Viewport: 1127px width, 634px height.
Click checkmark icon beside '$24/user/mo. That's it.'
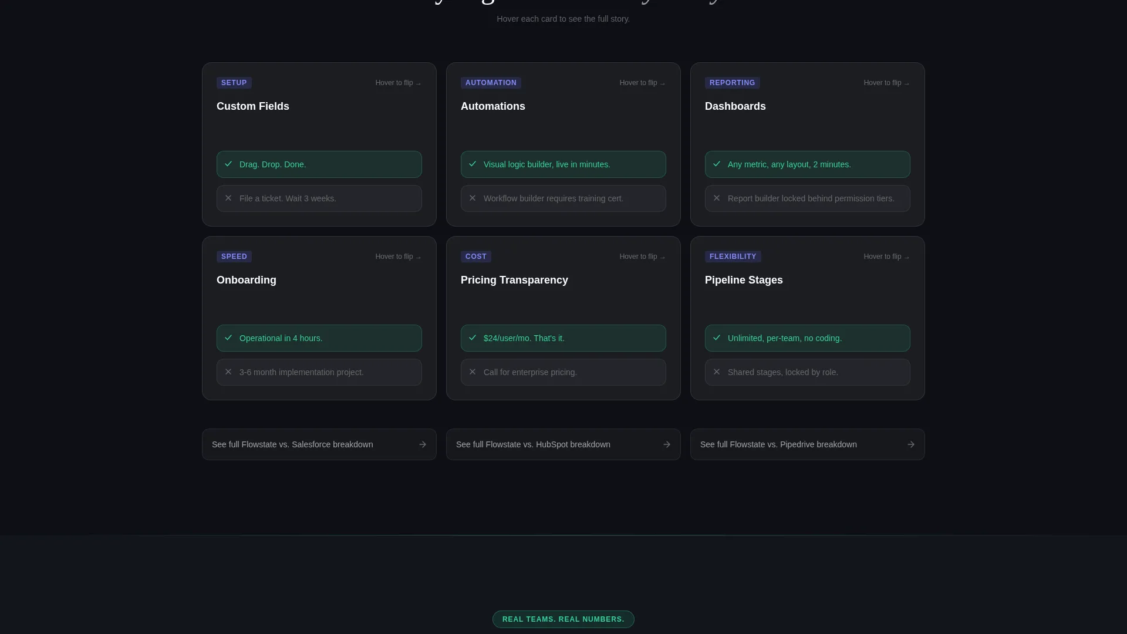(x=473, y=338)
